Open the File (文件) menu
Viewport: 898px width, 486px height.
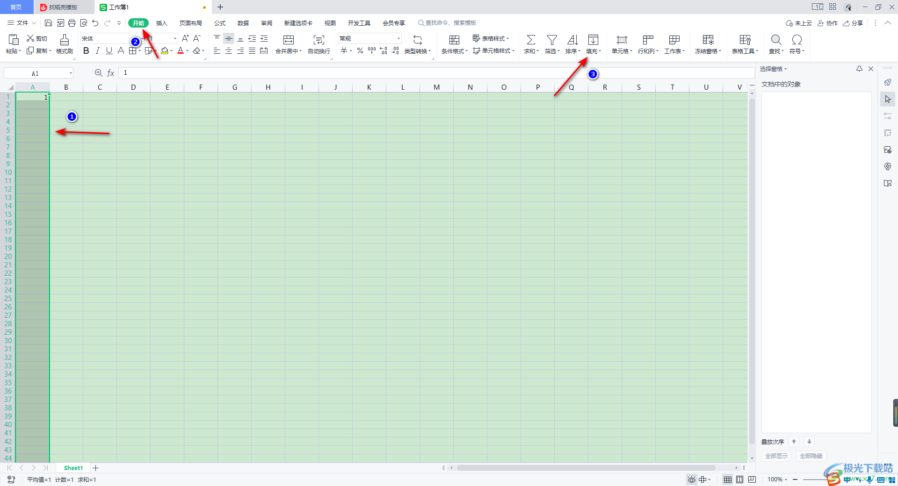(22, 23)
